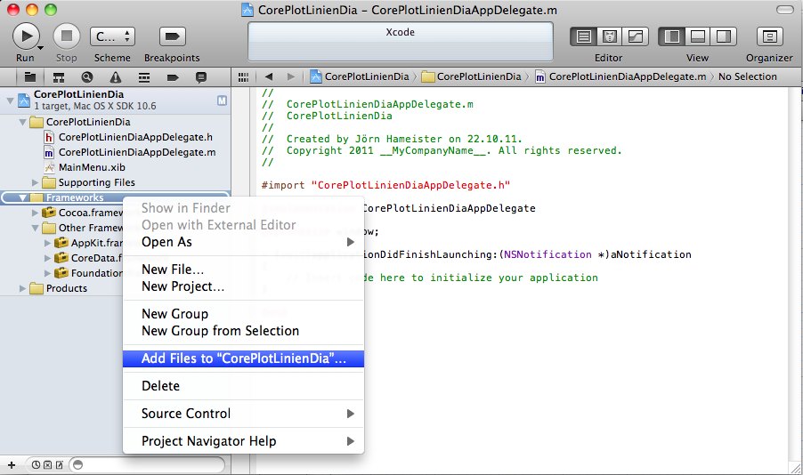Toggle the left navigator pane view button

click(x=672, y=36)
